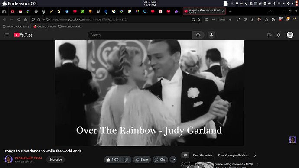Open the extensions puzzle-piece menu

266,19
